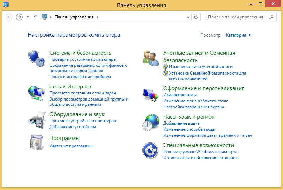Click the Control Panel icon in address bar

click(44, 17)
